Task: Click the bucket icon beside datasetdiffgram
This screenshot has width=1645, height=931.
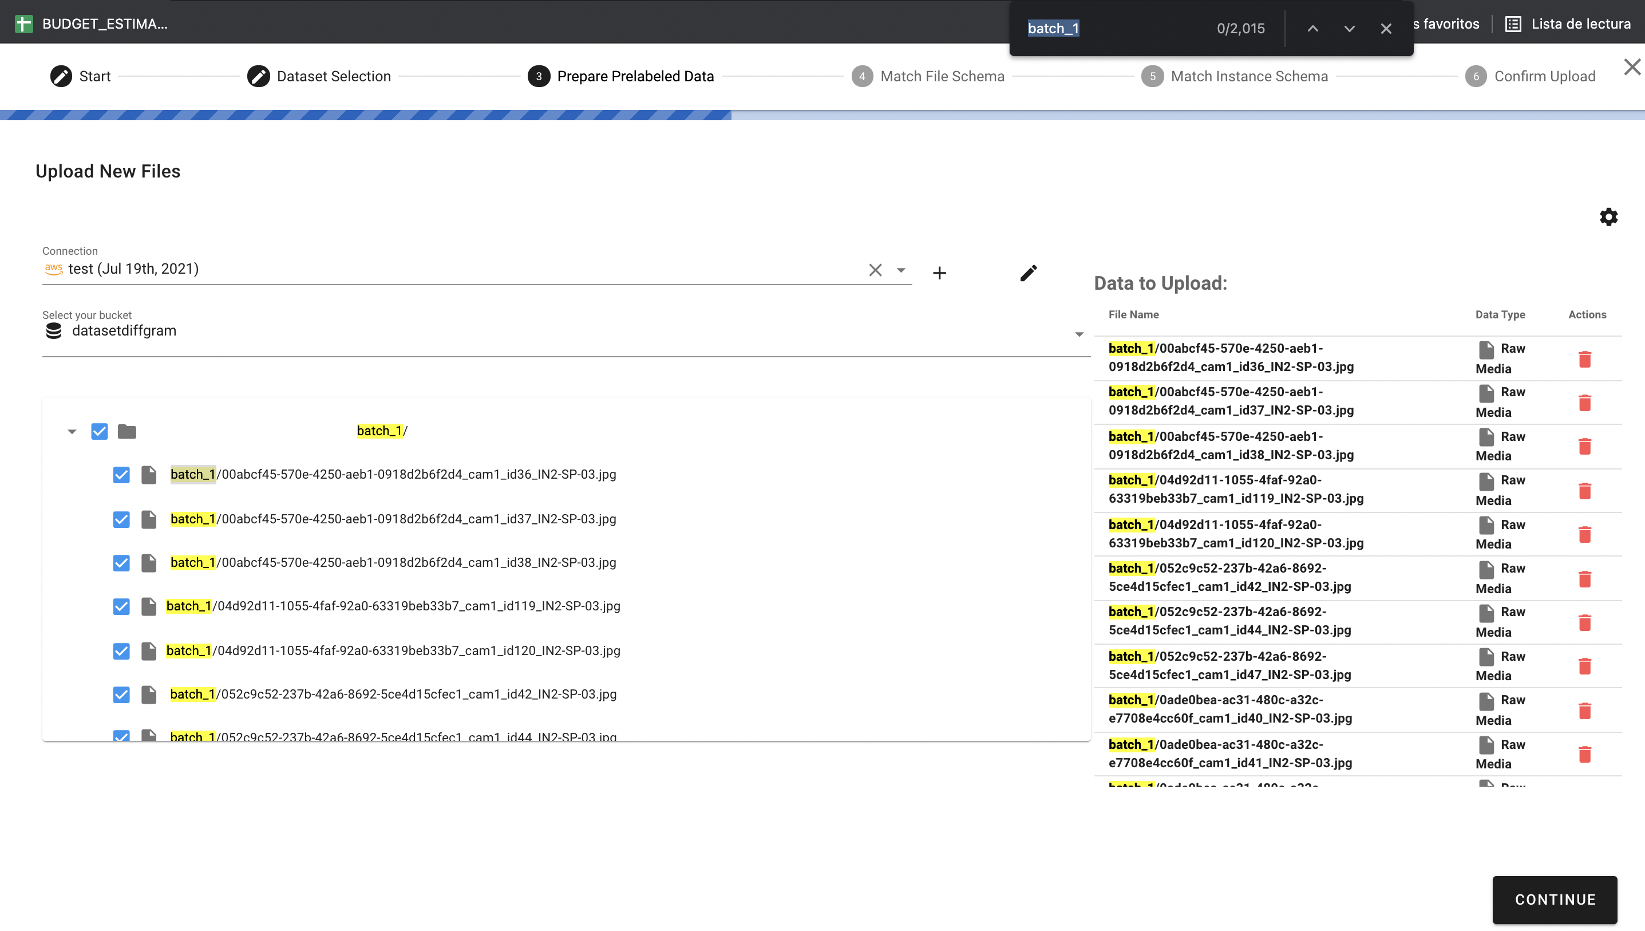Action: coord(53,330)
